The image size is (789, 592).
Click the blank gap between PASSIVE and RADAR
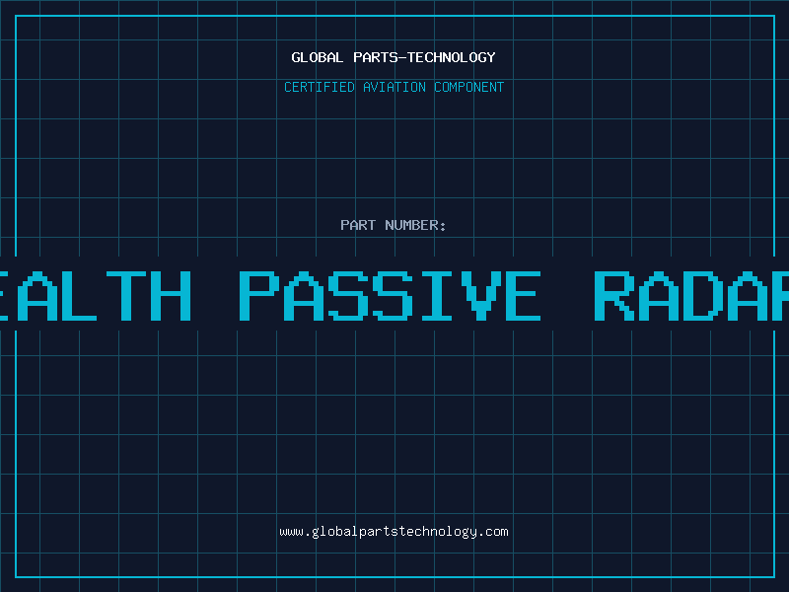(x=568, y=296)
